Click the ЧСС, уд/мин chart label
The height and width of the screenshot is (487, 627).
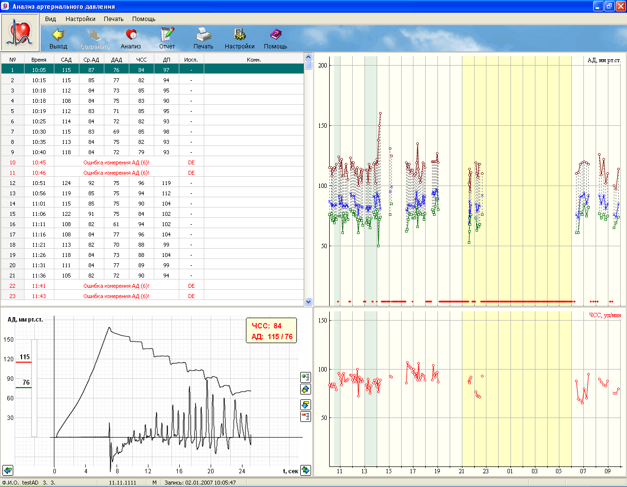point(605,316)
